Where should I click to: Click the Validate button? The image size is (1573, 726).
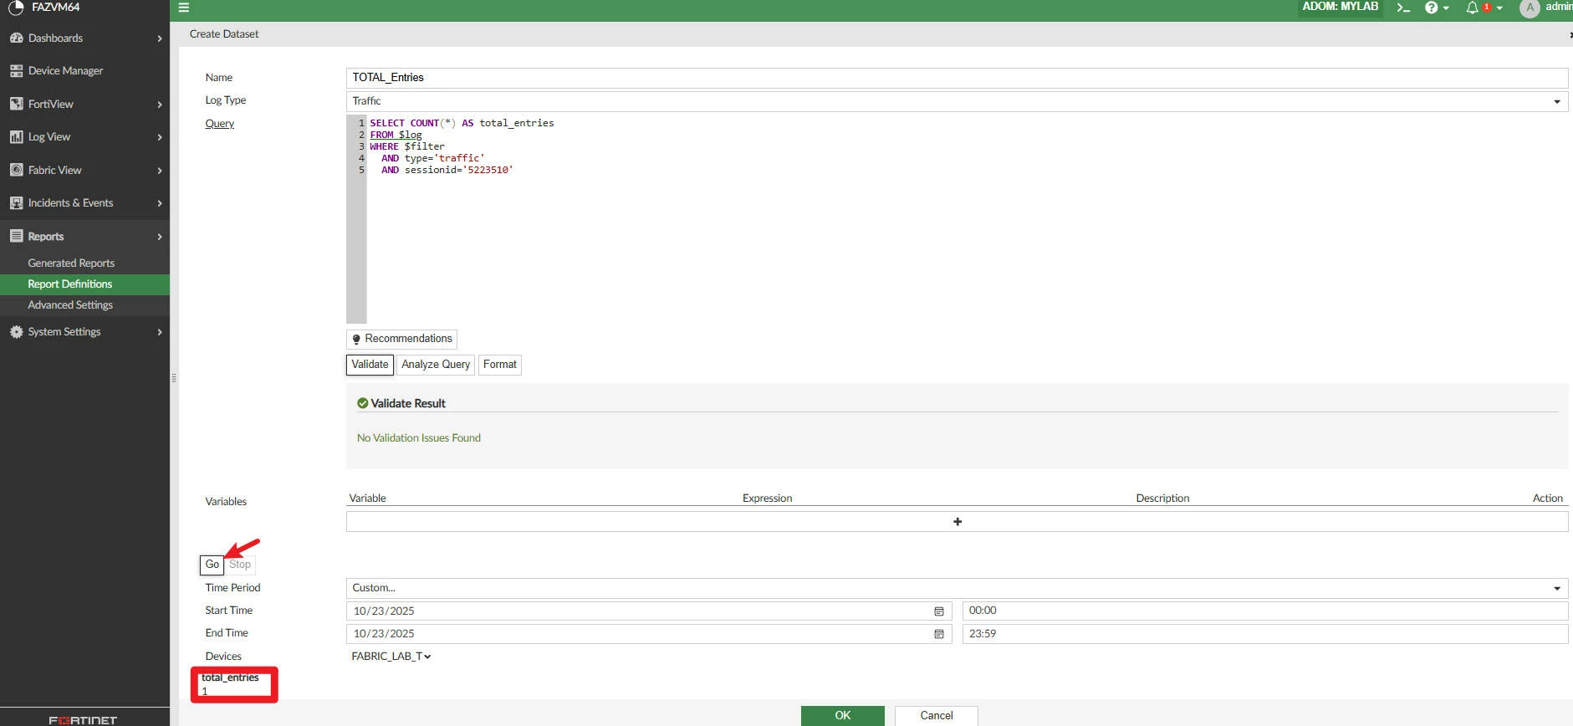(x=370, y=365)
